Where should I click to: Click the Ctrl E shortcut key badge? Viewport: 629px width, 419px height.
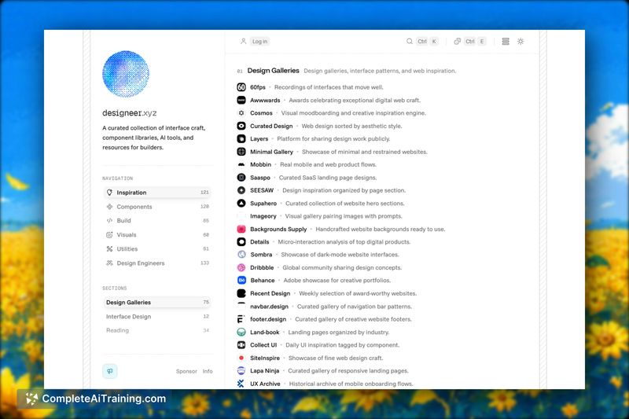click(475, 42)
